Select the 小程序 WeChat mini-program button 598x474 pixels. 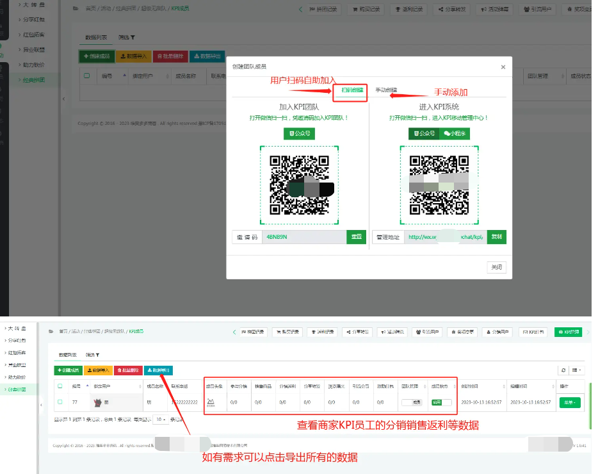point(455,134)
